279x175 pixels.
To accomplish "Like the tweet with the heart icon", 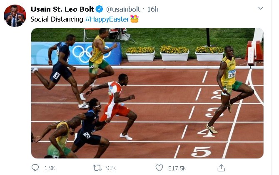I will (x=159, y=168).
